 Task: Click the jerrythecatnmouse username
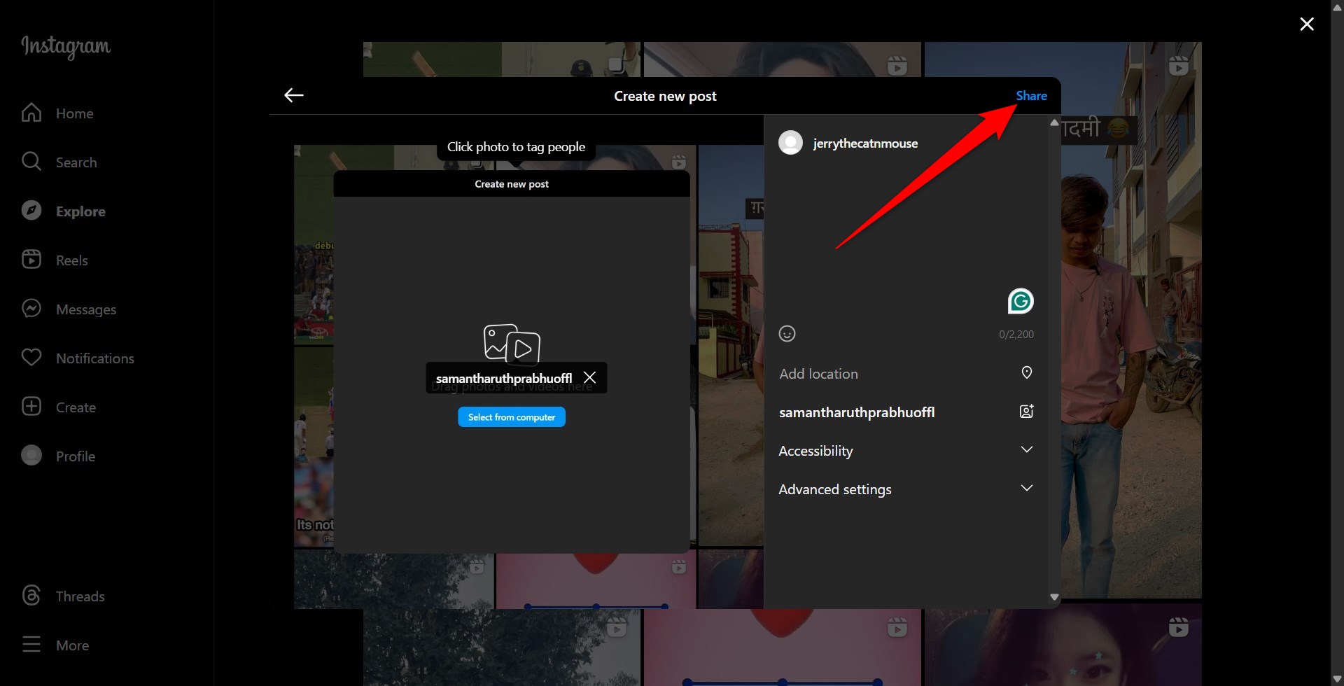pyautogui.click(x=865, y=143)
